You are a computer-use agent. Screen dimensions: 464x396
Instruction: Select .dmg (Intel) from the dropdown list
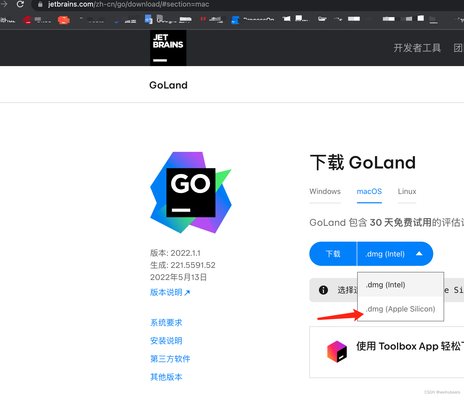401,285
